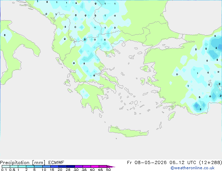Pick the 45 mm legend color swatch
Screen dimensions: 222x171
pos(103,166)
